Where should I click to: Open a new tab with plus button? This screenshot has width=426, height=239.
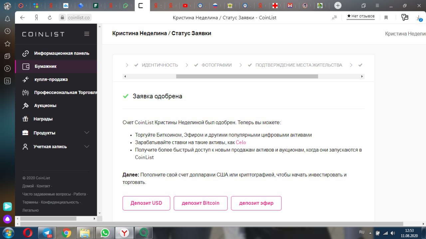pos(338,5)
